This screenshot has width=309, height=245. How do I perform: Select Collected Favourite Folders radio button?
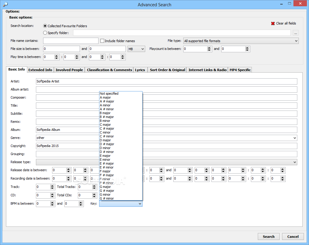pos(45,26)
